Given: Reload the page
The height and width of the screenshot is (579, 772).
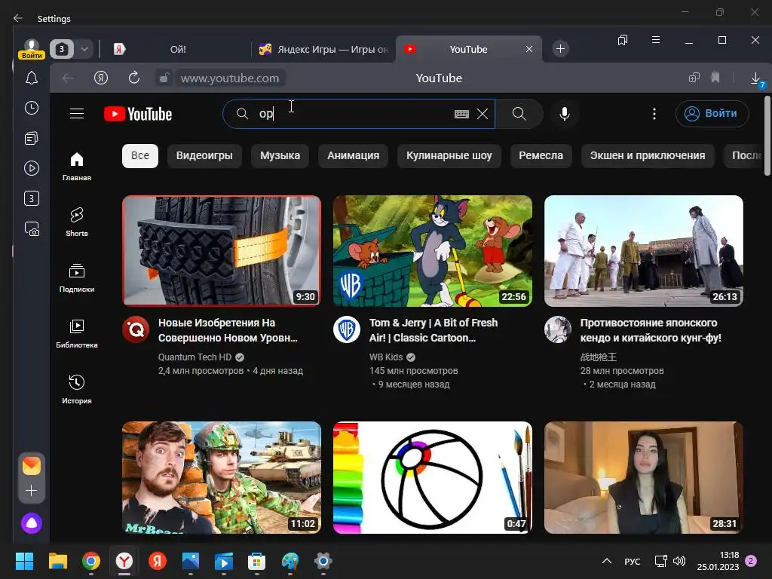Looking at the screenshot, I should pyautogui.click(x=134, y=78).
